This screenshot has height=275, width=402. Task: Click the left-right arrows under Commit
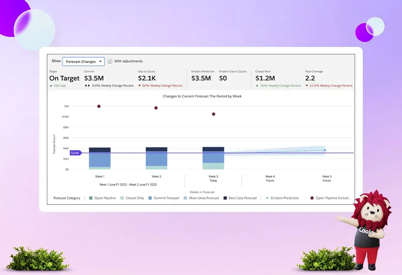click(x=87, y=86)
